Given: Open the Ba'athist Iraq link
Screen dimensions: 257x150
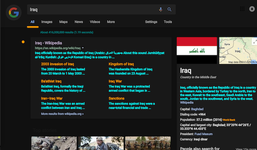Looking at the screenshot, I should [51, 81].
